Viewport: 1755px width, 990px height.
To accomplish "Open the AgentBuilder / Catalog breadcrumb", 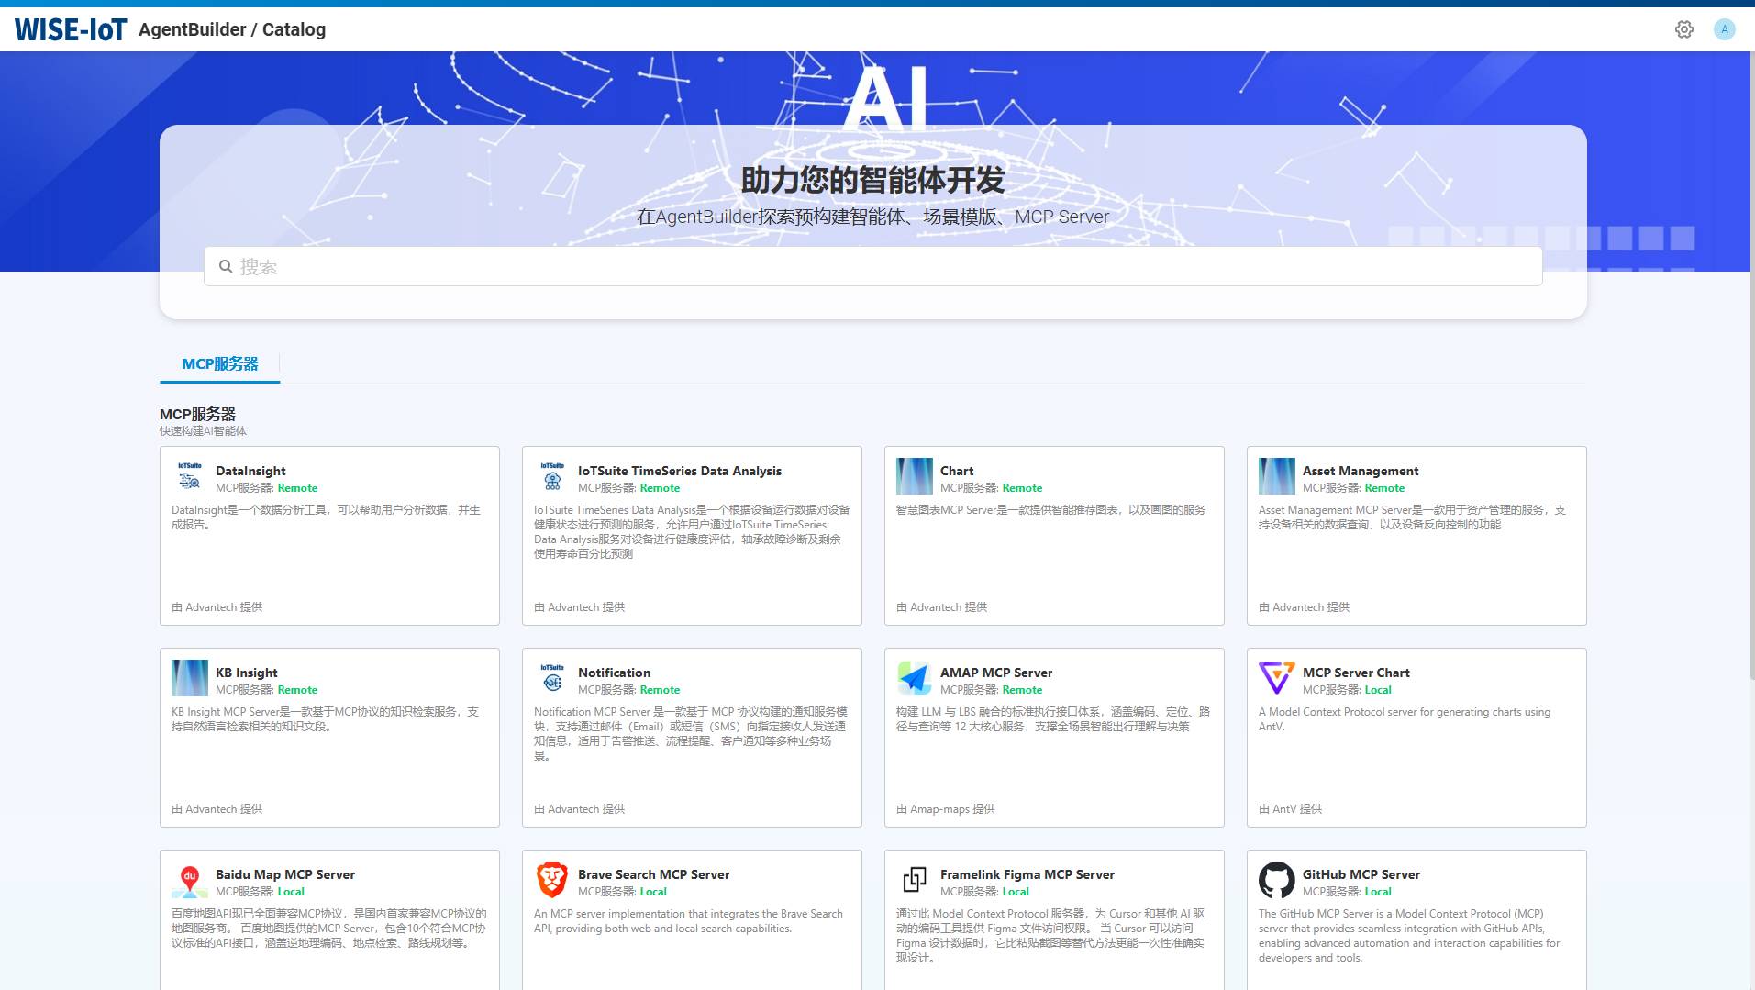I will point(232,29).
